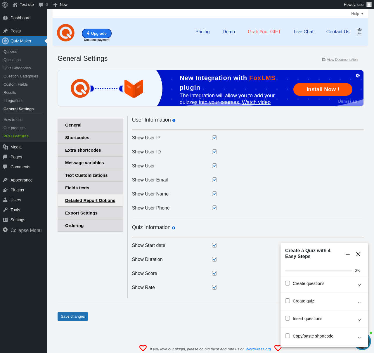
Task: Open the Media sidebar icon
Action: 5,147
